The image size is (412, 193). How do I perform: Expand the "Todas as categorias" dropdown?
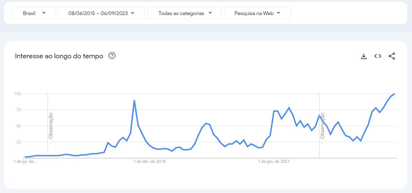tap(184, 13)
